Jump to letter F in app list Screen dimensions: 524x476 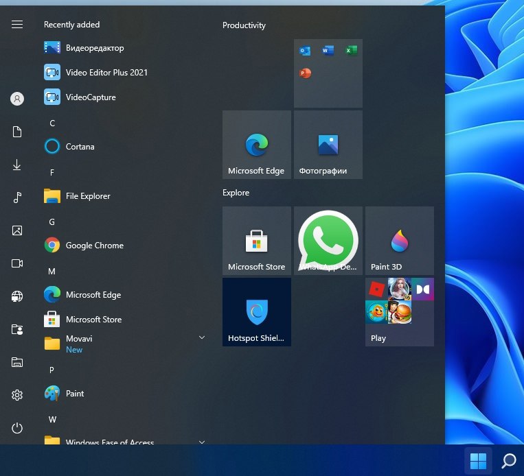click(x=52, y=173)
